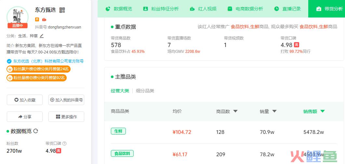Open the 红人视频 tab

click(x=203, y=9)
